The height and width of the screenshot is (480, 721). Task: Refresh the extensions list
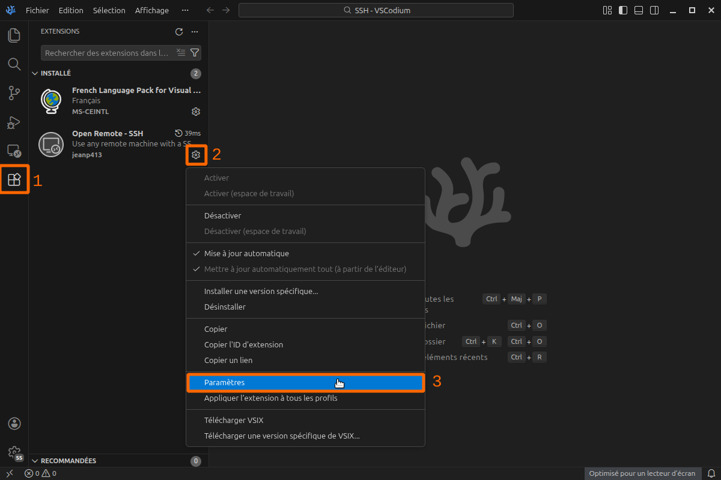(x=179, y=32)
